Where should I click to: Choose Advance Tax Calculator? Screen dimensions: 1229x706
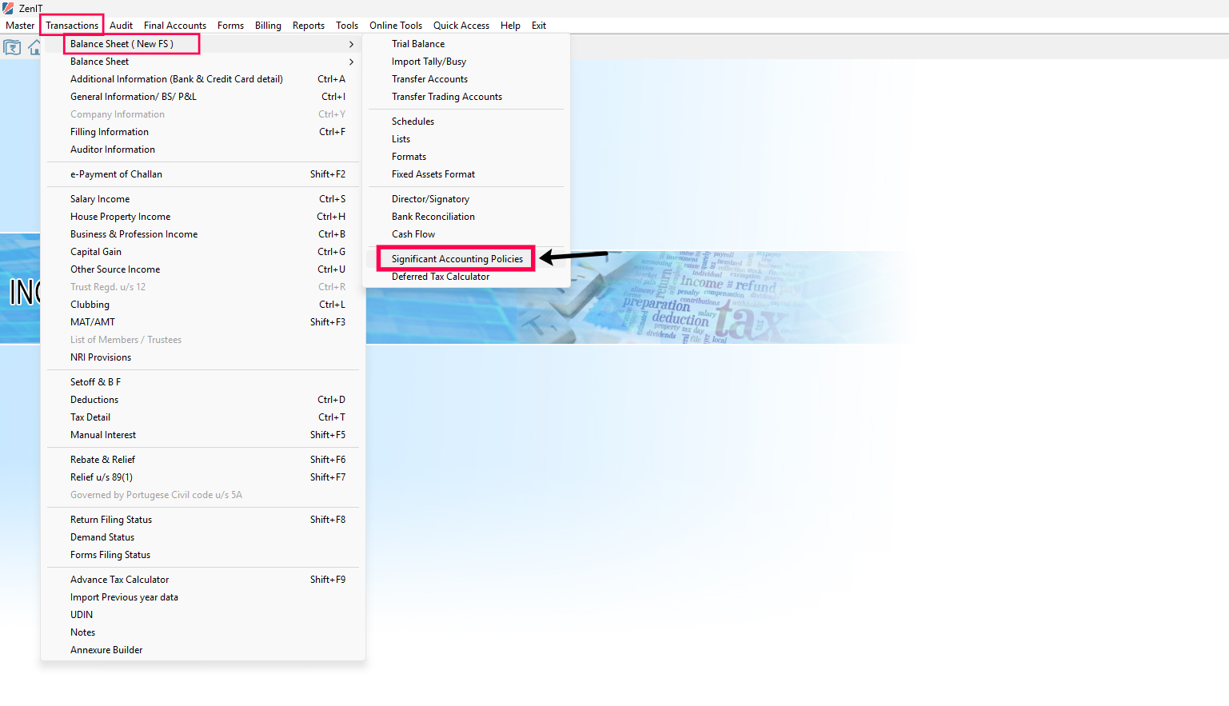[119, 580]
